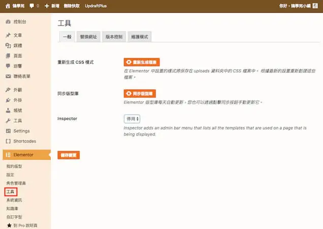Open the 知識庫 knowledge base submenu link
This screenshot has height=229, width=323.
click(12, 209)
